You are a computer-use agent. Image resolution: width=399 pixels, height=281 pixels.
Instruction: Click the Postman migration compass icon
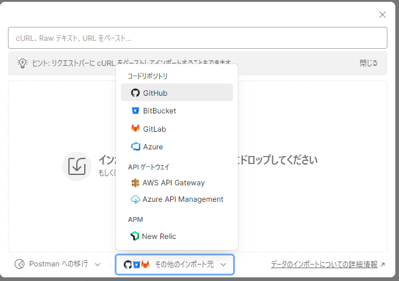(x=20, y=264)
